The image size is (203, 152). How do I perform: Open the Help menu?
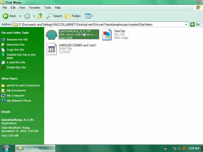tap(58, 8)
